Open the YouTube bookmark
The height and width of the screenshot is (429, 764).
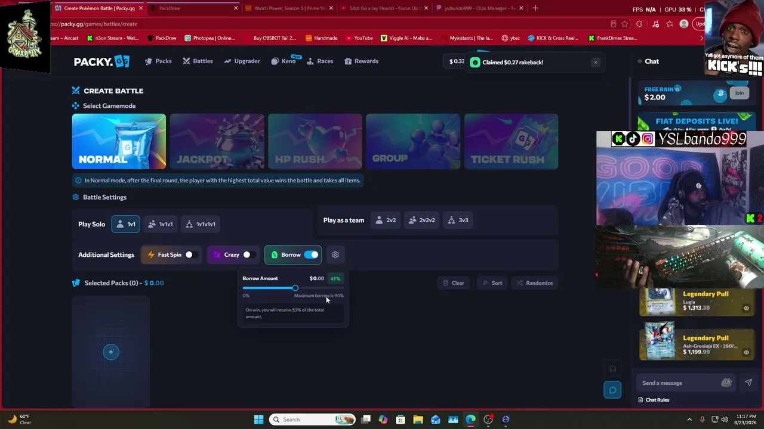tap(358, 38)
